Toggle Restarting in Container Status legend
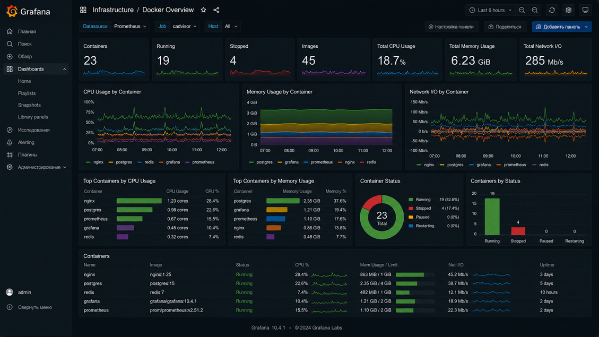 (421, 226)
